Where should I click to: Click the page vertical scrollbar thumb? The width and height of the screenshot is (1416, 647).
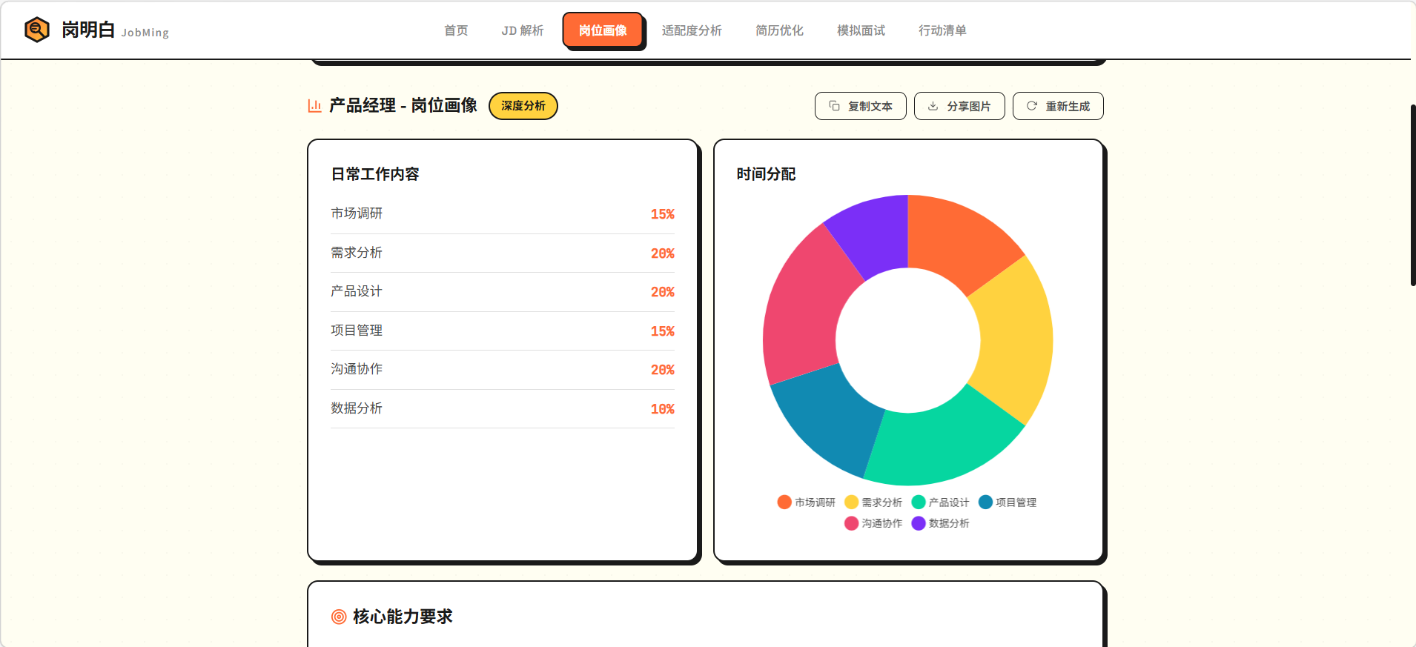pos(1412,195)
